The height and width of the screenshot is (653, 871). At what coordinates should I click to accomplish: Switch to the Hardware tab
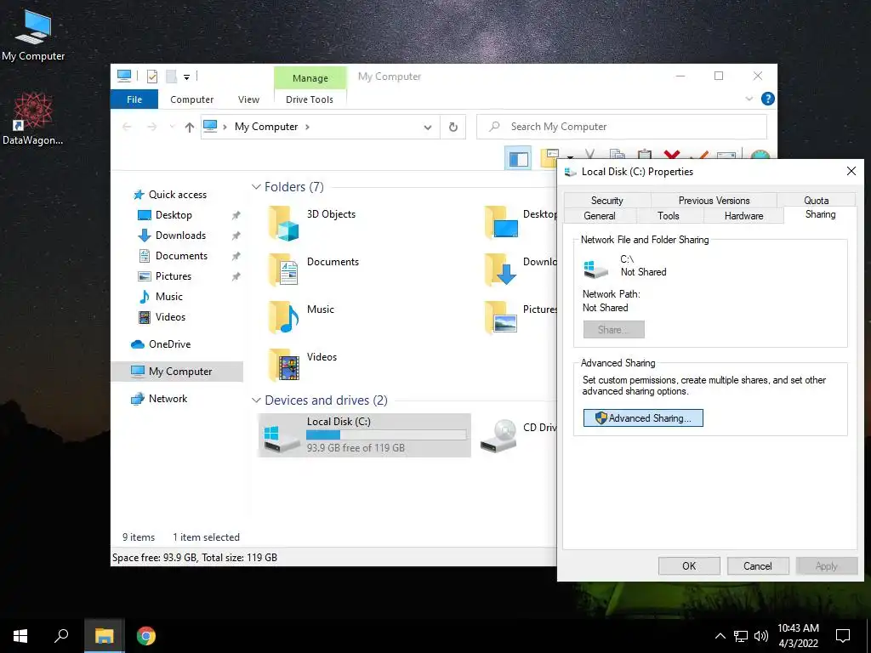(x=743, y=216)
